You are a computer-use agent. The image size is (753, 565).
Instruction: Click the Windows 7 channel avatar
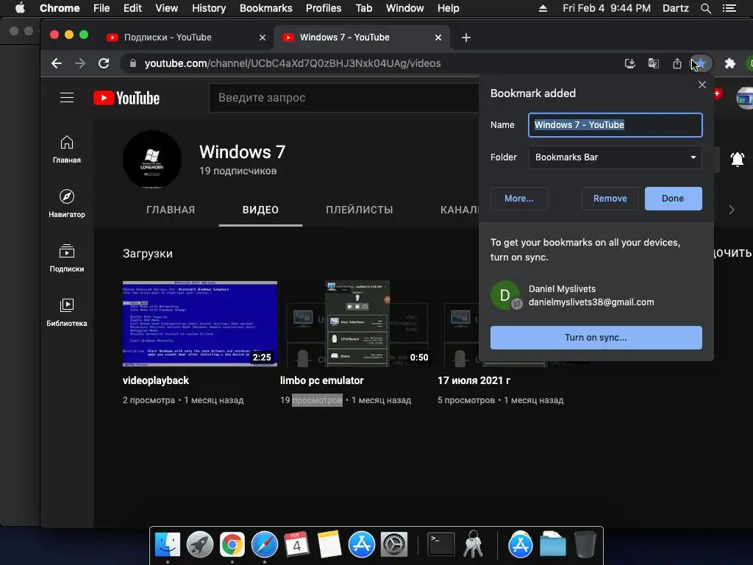coord(152,160)
